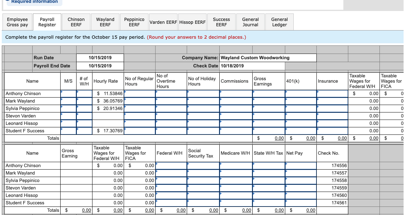Switch to the General Ledger tab

[x=279, y=22]
